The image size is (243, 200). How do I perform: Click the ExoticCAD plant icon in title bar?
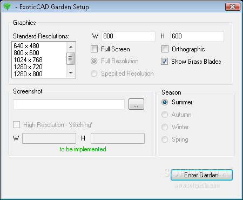click(x=7, y=6)
